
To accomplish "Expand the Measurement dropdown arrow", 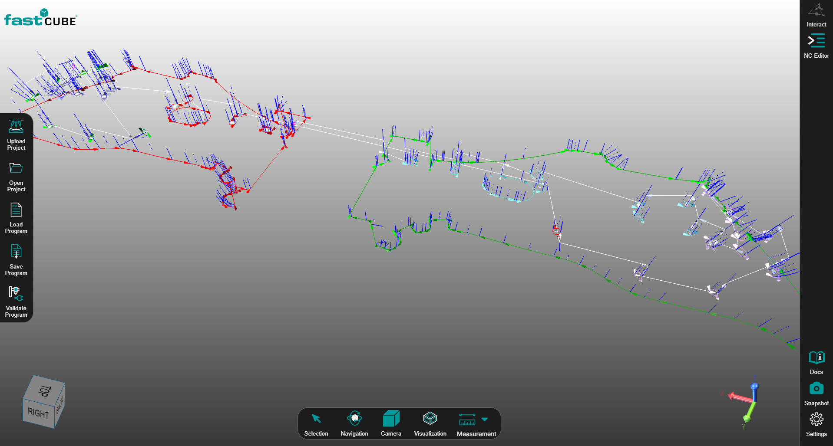I will pos(485,420).
